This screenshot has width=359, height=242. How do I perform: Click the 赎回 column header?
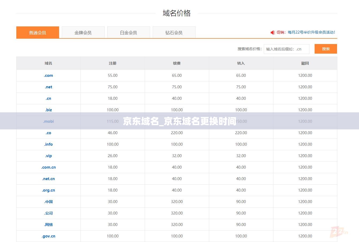tap(305, 63)
